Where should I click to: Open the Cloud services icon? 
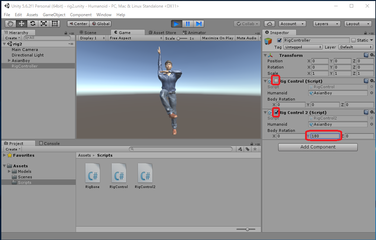tap(269, 24)
